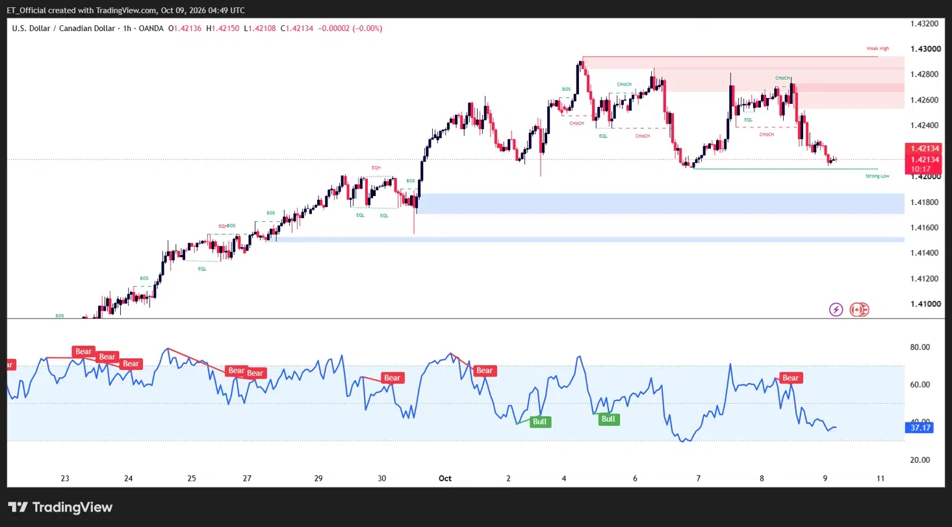
Task: Click the 80.00 RSI axis label
Action: (921, 347)
